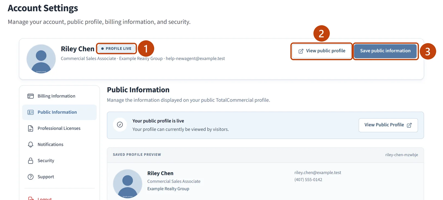Image resolution: width=443 pixels, height=200 pixels.
Task: Click the Public Information ID card icon
Action: (30, 112)
